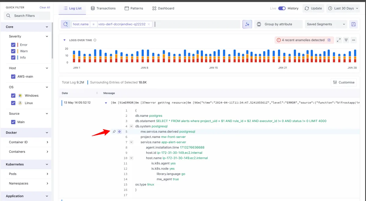This screenshot has width=366, height=201.
Task: Collapse the db.system node on line 4
Action: pos(131,126)
